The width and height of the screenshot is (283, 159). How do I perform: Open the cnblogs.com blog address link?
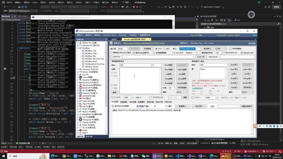click(144, 43)
